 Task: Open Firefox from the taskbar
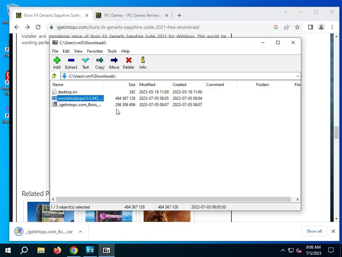[x=57, y=250]
